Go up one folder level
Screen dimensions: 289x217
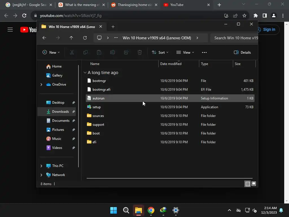pyautogui.click(x=71, y=38)
